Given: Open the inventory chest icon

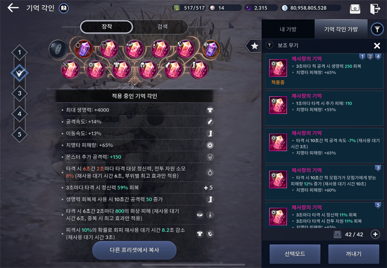Looking at the screenshot, I should (x=355, y=9).
